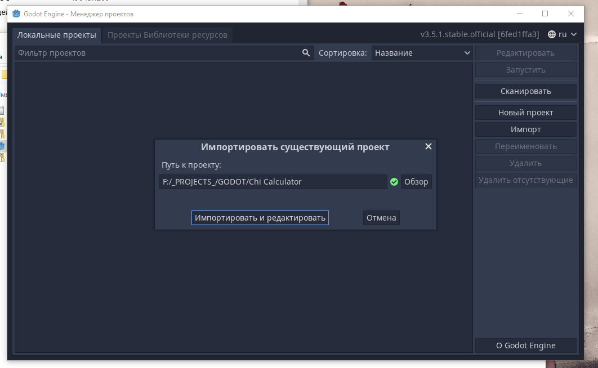This screenshot has width=598, height=368.
Task: Click the Обзор browse button
Action: (416, 182)
